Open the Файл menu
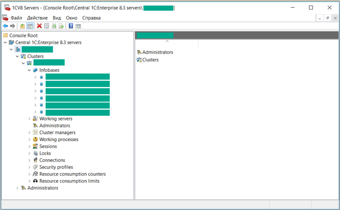The height and width of the screenshot is (210, 340). [x=16, y=18]
